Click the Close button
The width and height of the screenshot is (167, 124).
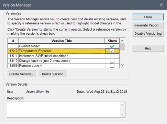[148, 17]
